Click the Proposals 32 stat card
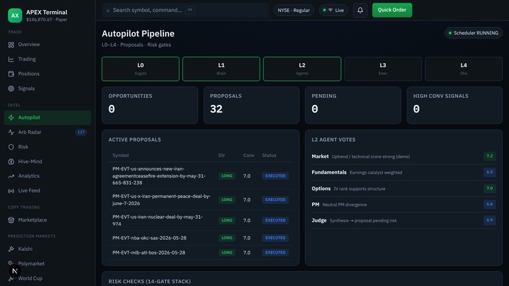Viewport: 509px width, 286px height. (x=251, y=105)
